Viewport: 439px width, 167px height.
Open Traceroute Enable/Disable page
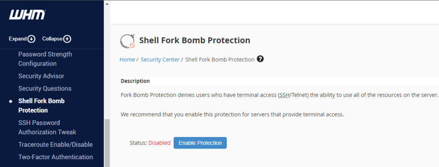[x=55, y=145]
